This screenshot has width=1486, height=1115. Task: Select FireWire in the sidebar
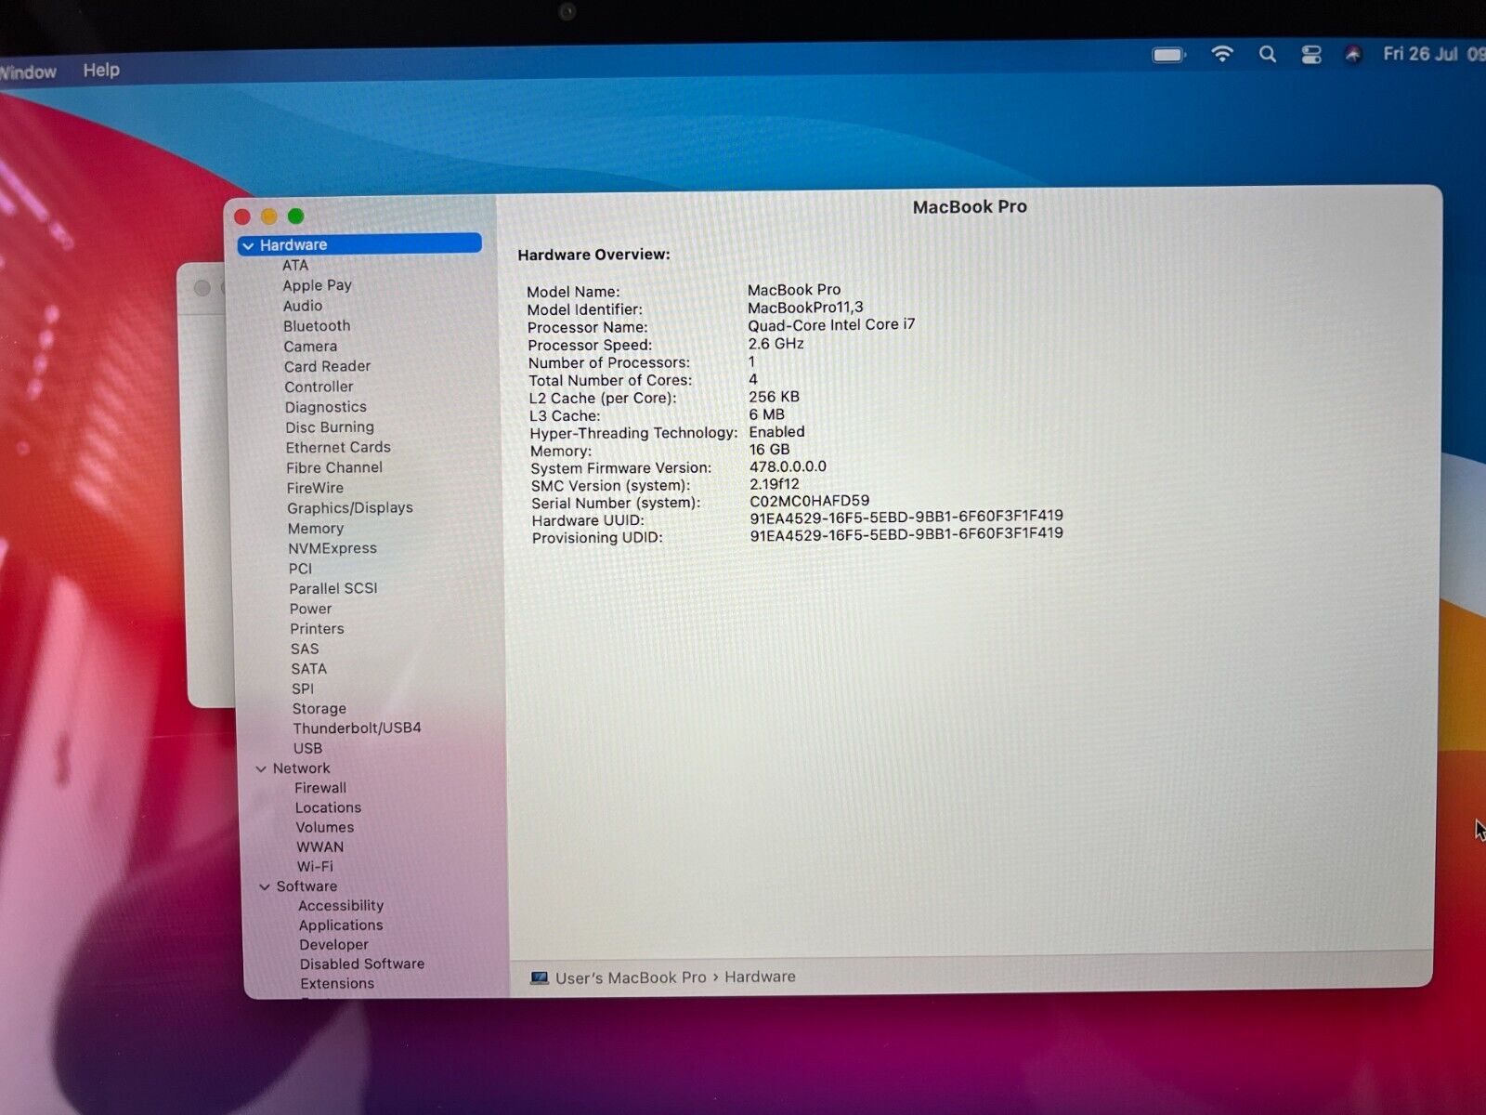tap(315, 488)
